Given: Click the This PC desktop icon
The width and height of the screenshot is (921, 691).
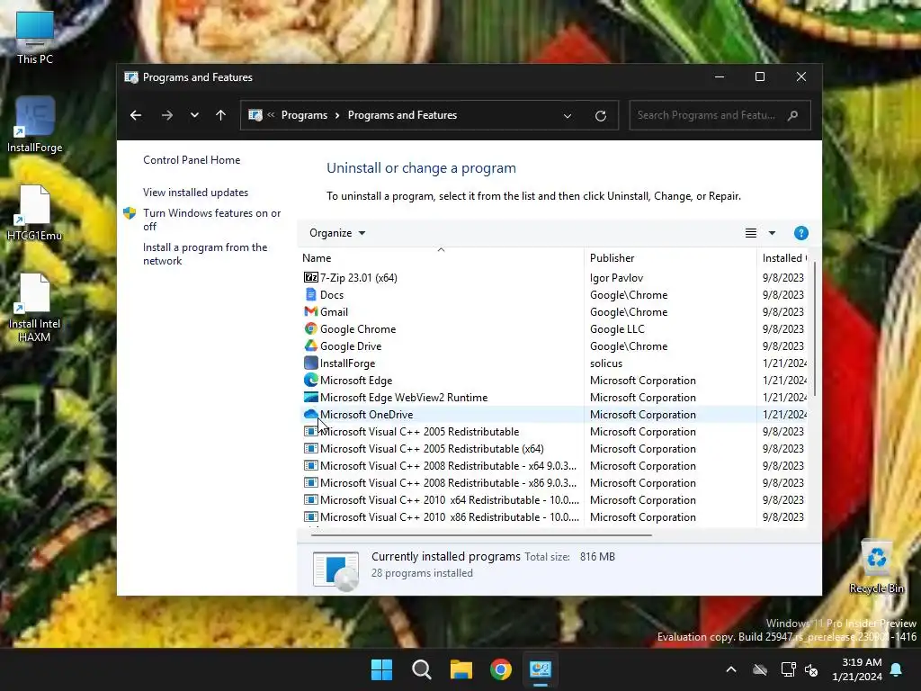Looking at the screenshot, I should (x=35, y=37).
